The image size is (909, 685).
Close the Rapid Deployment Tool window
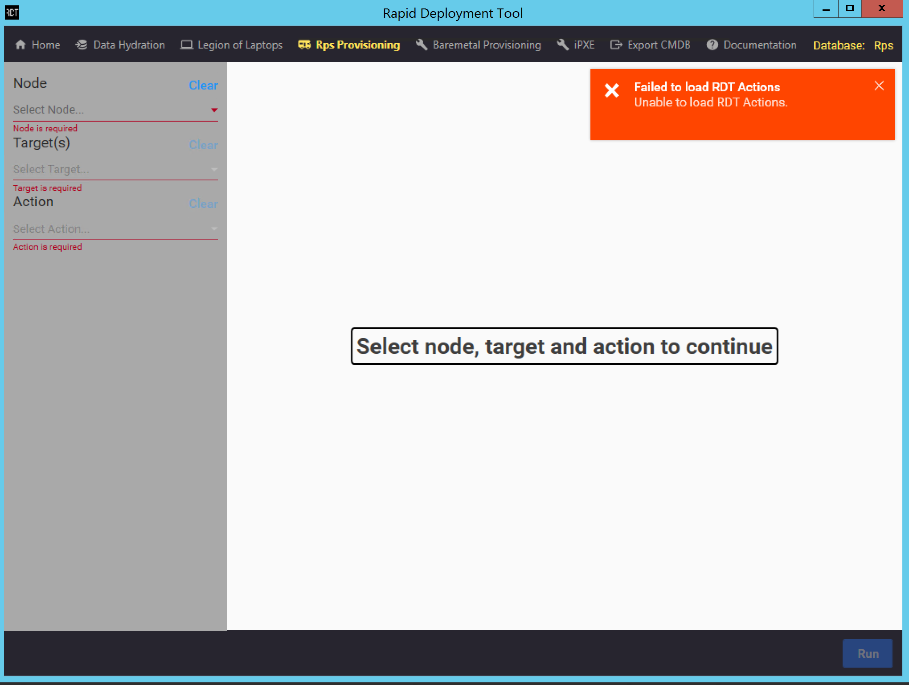882,8
